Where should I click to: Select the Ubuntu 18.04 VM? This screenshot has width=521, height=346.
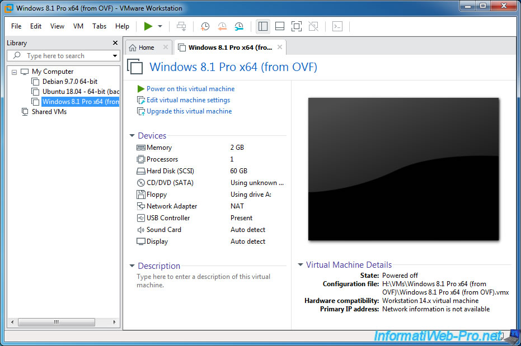tap(81, 92)
